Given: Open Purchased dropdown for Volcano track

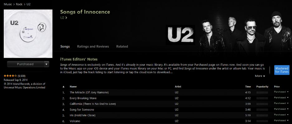Looking at the screenshot, I should 281,121.
